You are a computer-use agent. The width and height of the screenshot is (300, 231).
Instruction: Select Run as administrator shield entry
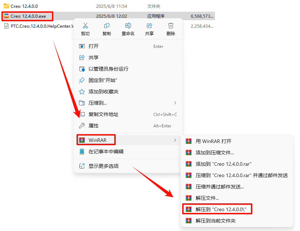(x=128, y=69)
